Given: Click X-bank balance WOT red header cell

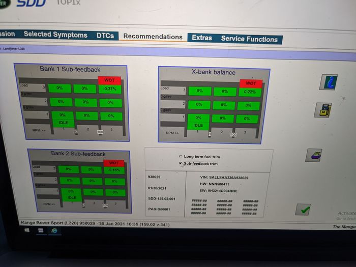Looking at the screenshot, I should tap(251, 83).
